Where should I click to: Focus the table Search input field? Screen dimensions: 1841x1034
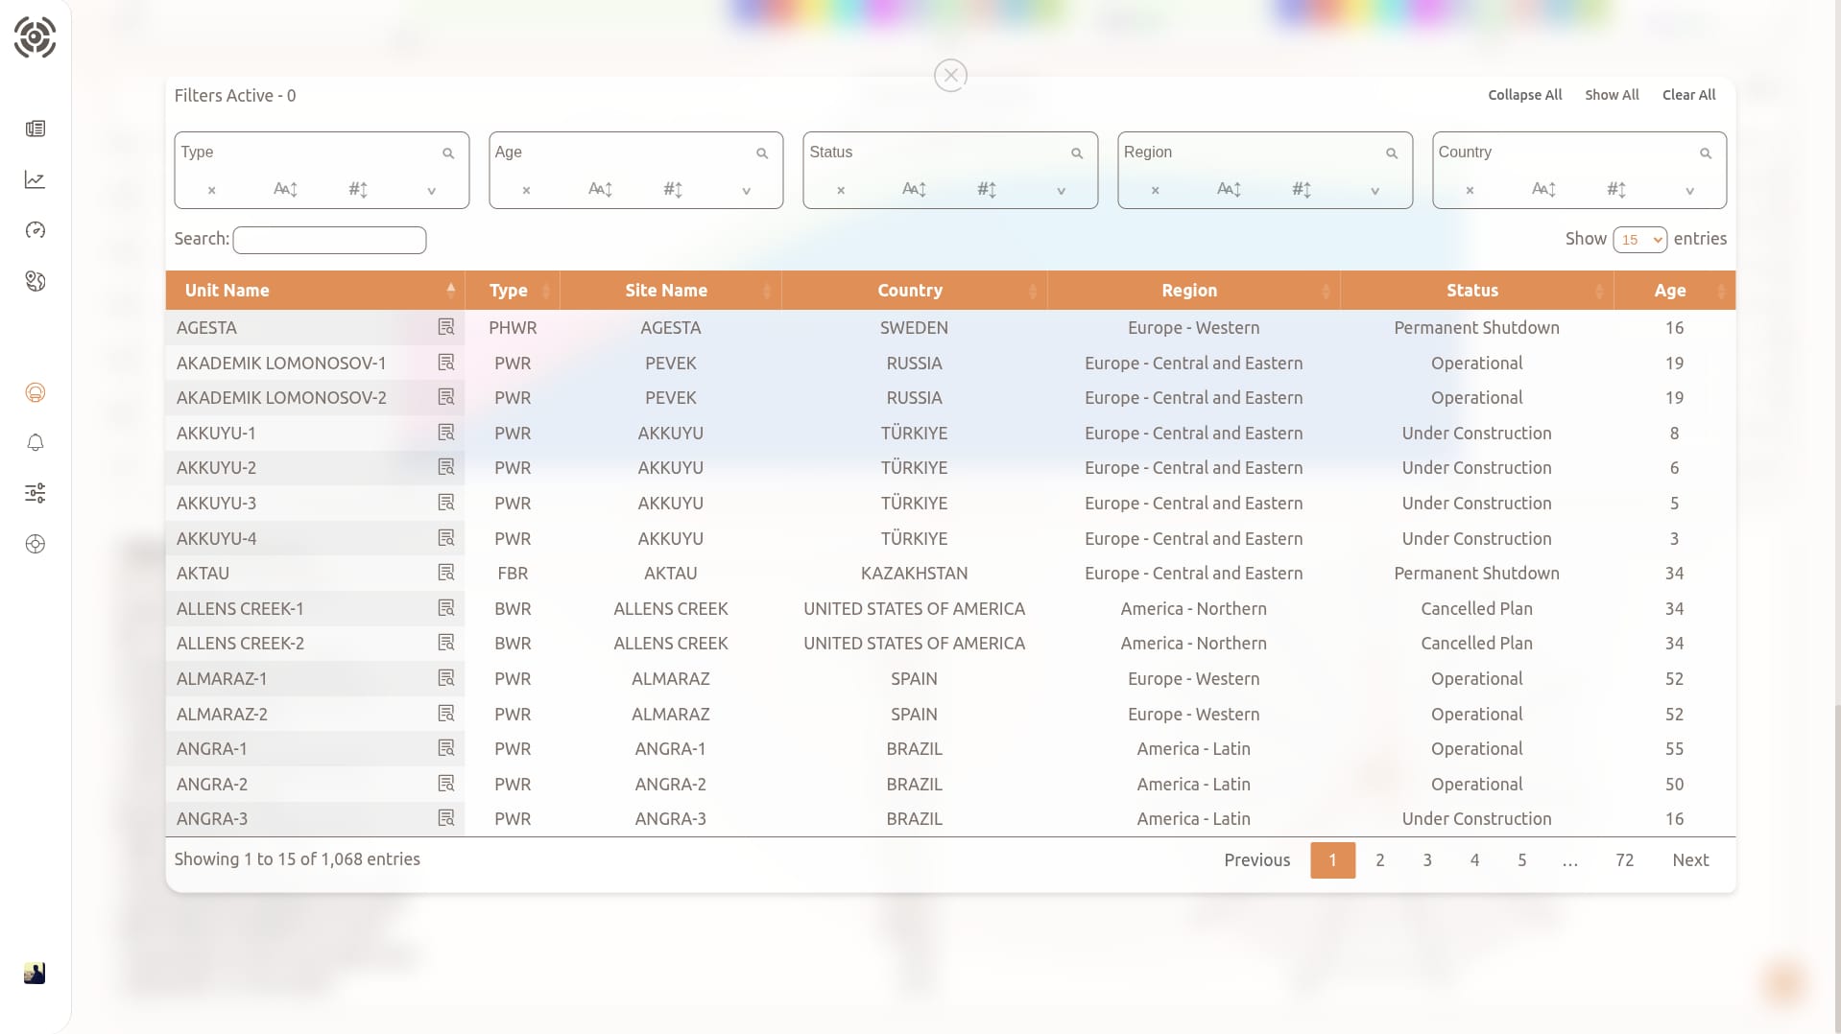[329, 240]
